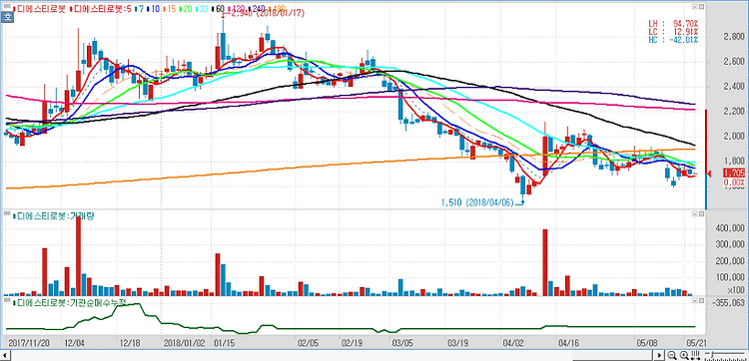The height and width of the screenshot is (361, 749).
Task: Click the 03/05 date axis label
Action: click(402, 342)
